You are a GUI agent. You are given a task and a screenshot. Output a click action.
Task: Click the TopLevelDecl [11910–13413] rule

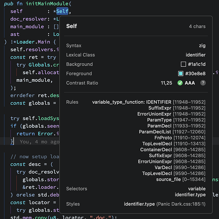click(x=174, y=144)
